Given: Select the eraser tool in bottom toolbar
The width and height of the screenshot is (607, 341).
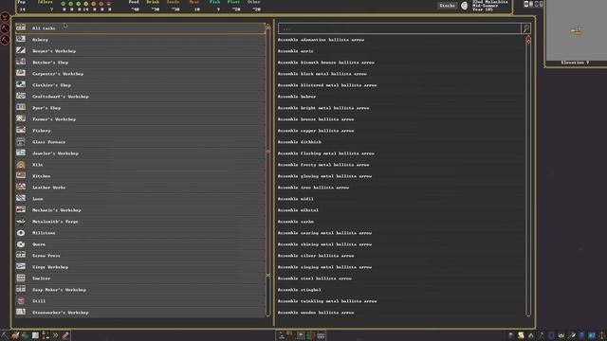Looking at the screenshot, I should pyautogui.click(x=65, y=335).
